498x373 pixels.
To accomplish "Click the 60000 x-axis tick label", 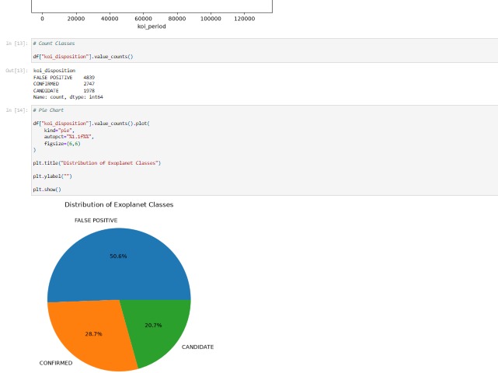I will [143, 19].
